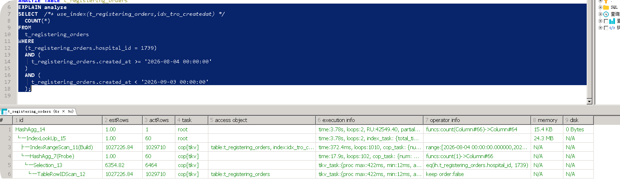Screen dimensions: 620x186
Task: Open the t_registering_orders result tab
Action: 38,112
